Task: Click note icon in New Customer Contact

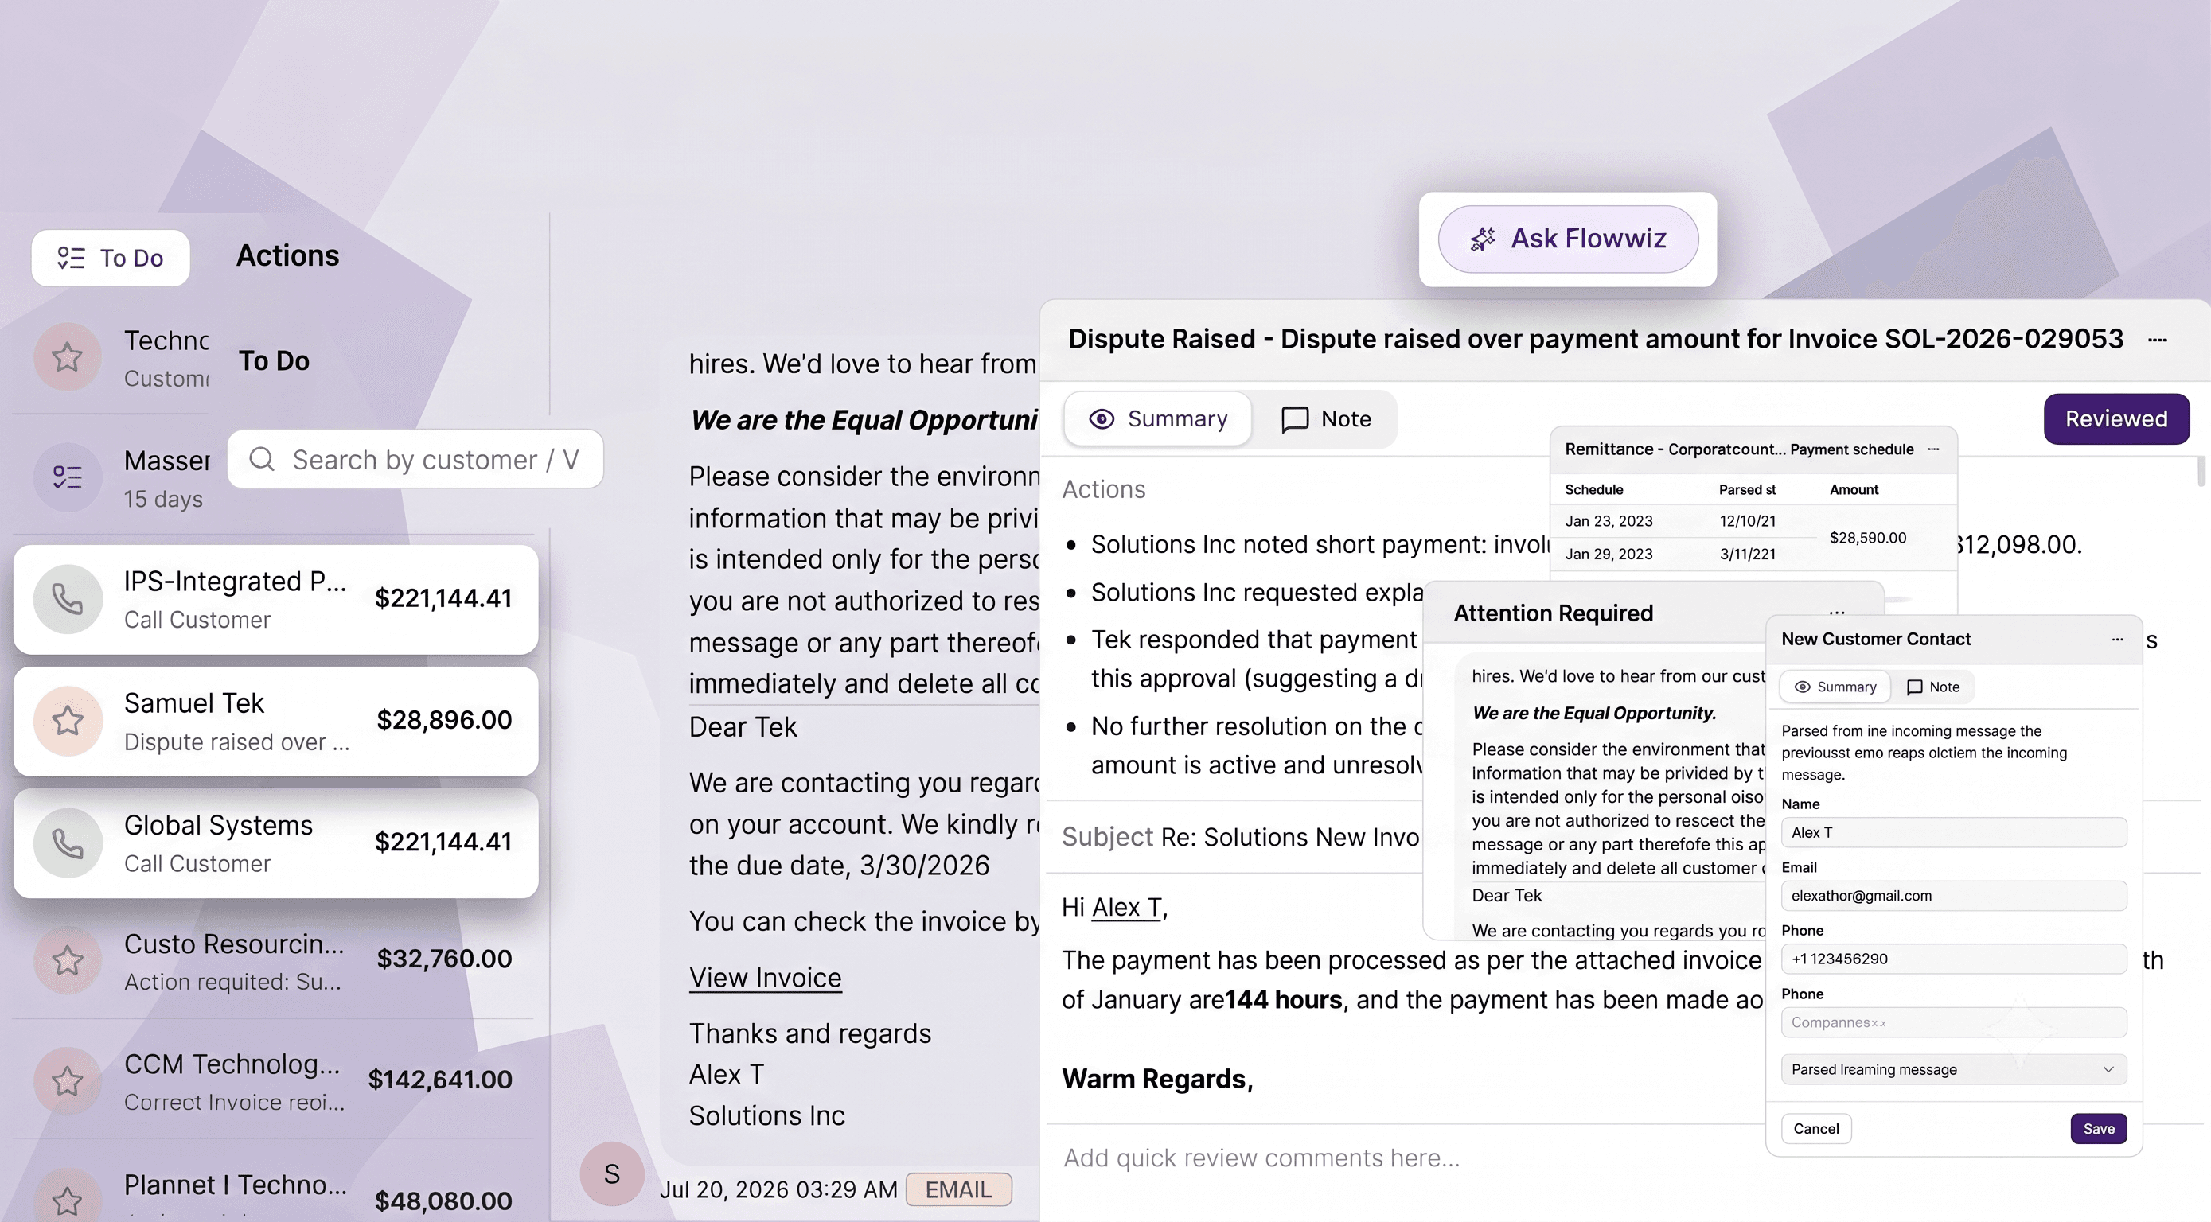Action: [x=1914, y=687]
